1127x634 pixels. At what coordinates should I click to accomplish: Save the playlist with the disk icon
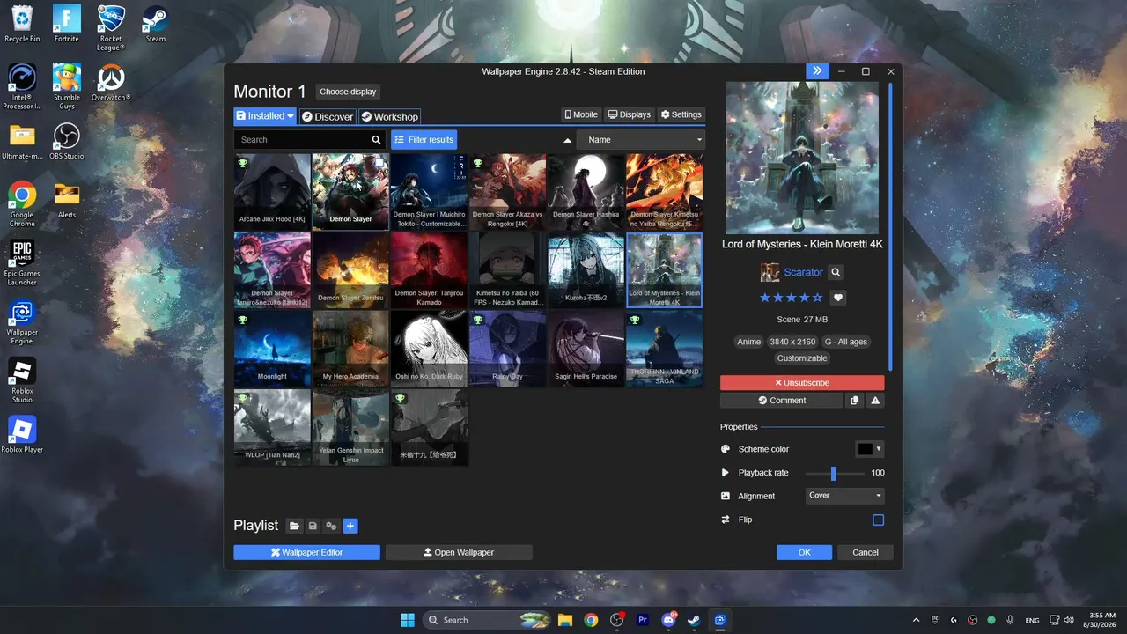point(313,526)
